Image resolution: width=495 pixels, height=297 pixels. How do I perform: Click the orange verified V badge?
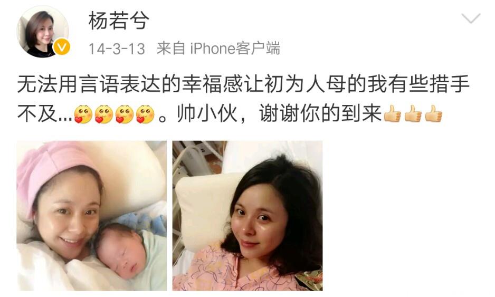[x=62, y=47]
